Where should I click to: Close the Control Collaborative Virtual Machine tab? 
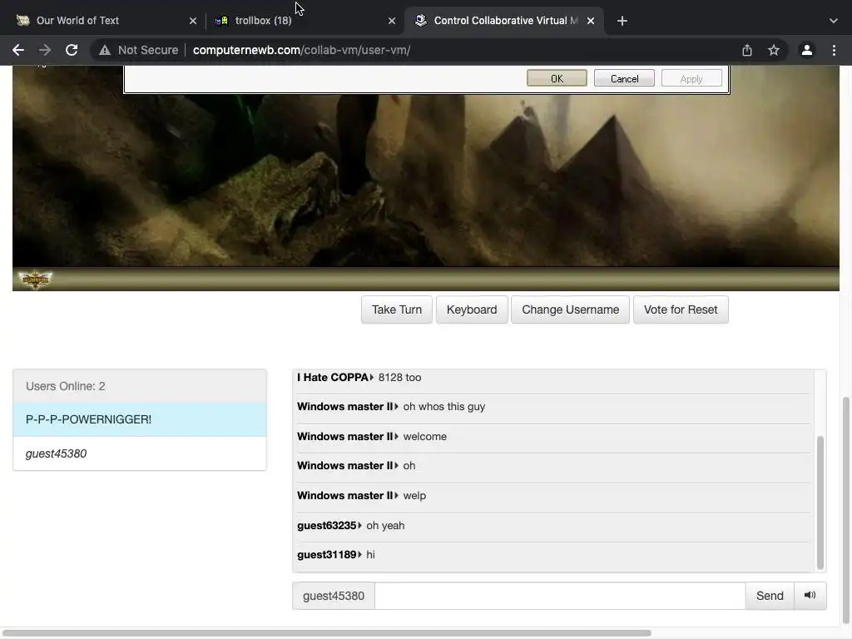tap(591, 21)
